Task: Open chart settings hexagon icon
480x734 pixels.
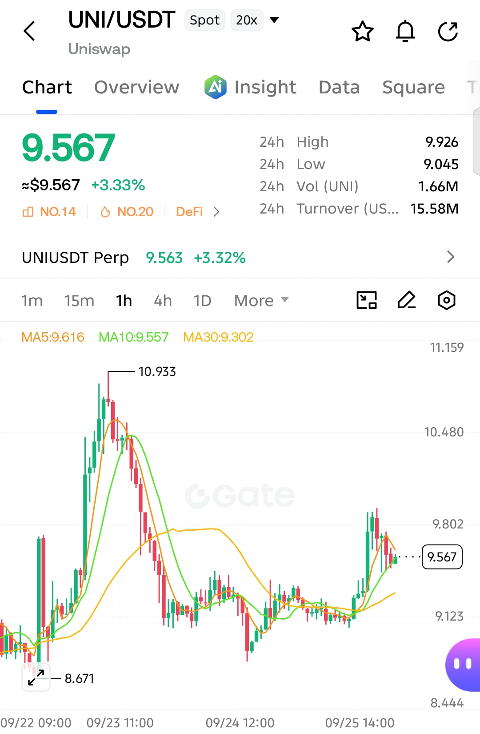Action: tap(447, 300)
